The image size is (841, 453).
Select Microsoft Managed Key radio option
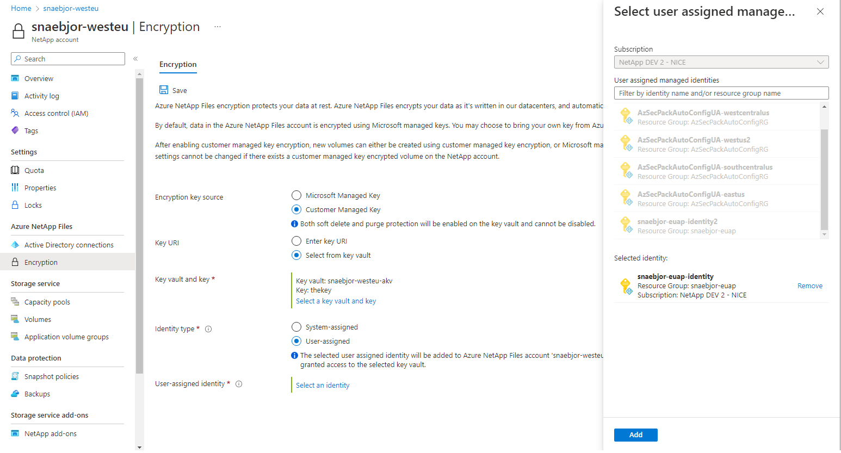(x=296, y=195)
